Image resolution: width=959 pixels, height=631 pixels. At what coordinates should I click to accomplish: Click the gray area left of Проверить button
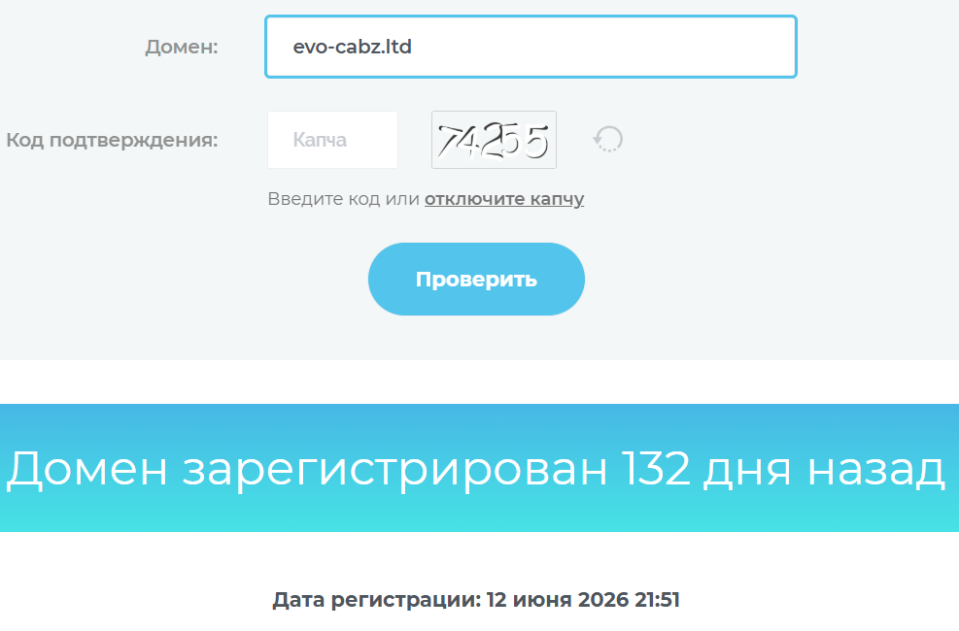pyautogui.click(x=184, y=280)
